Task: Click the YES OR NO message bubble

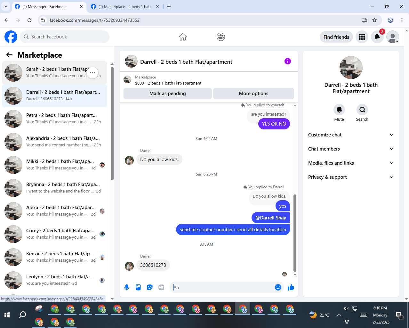Action: coord(274,124)
